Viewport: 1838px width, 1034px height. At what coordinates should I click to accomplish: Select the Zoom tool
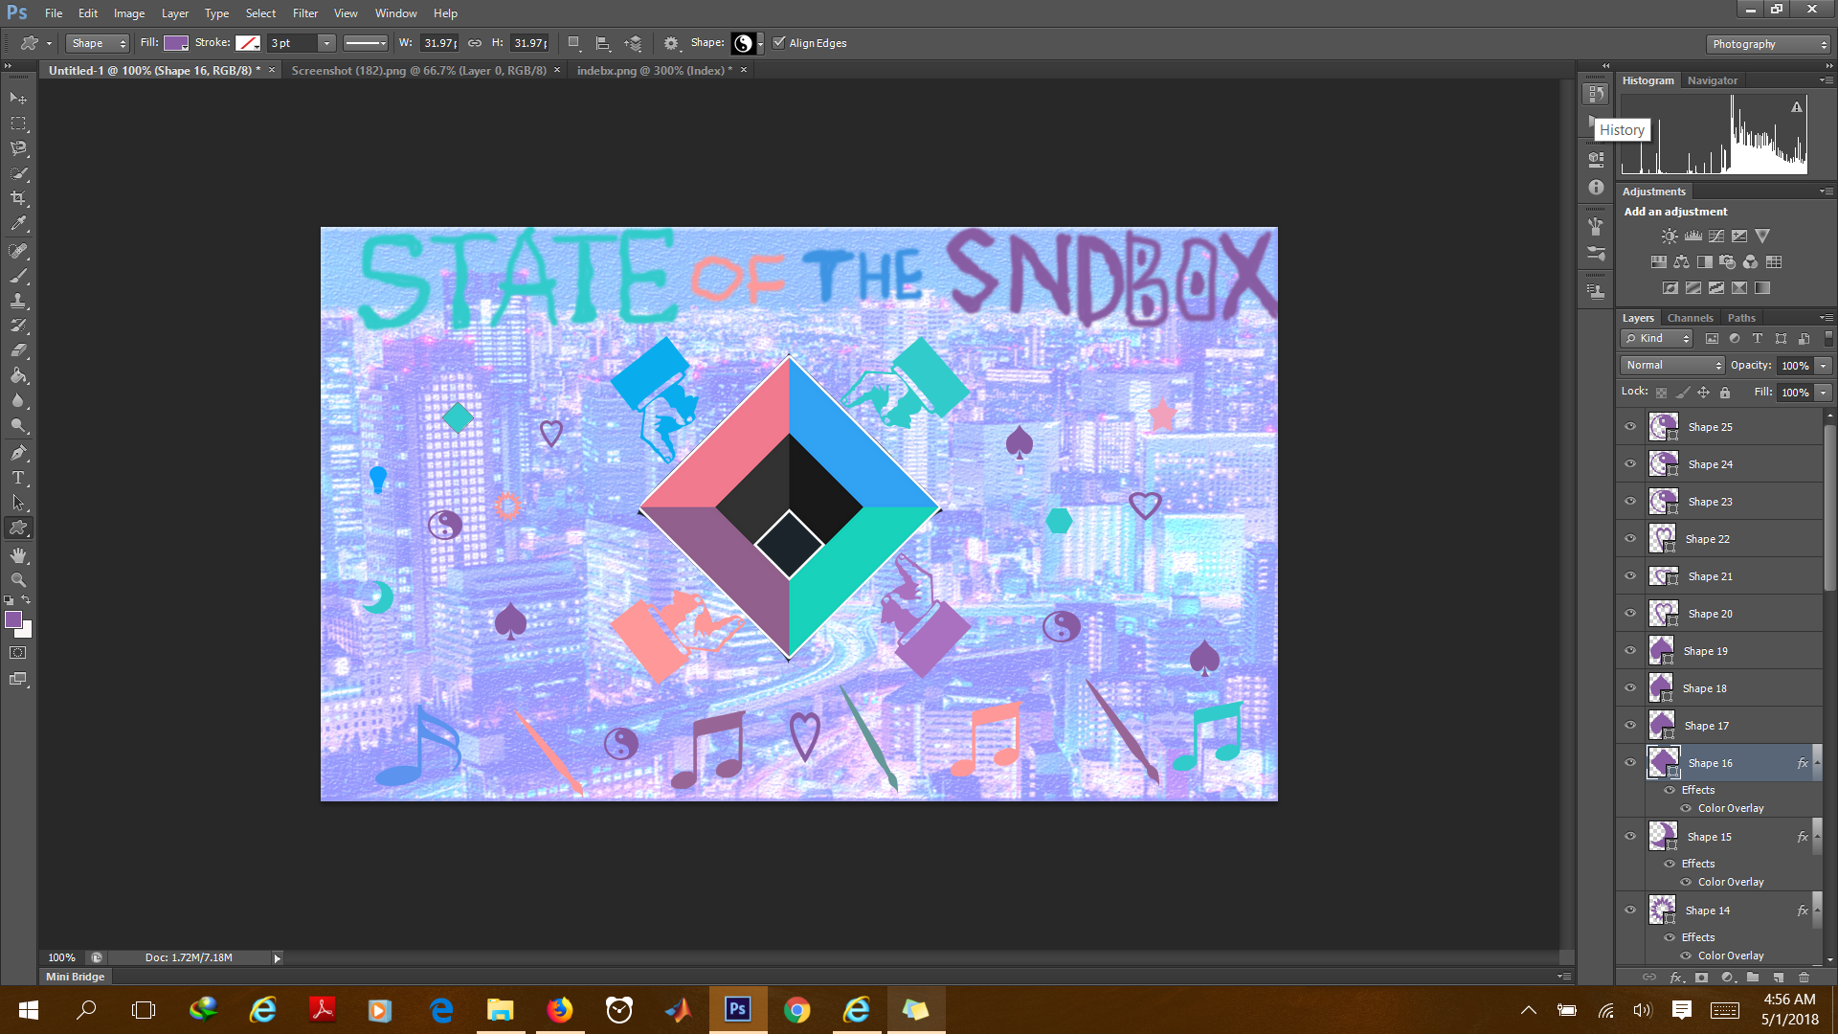[16, 580]
